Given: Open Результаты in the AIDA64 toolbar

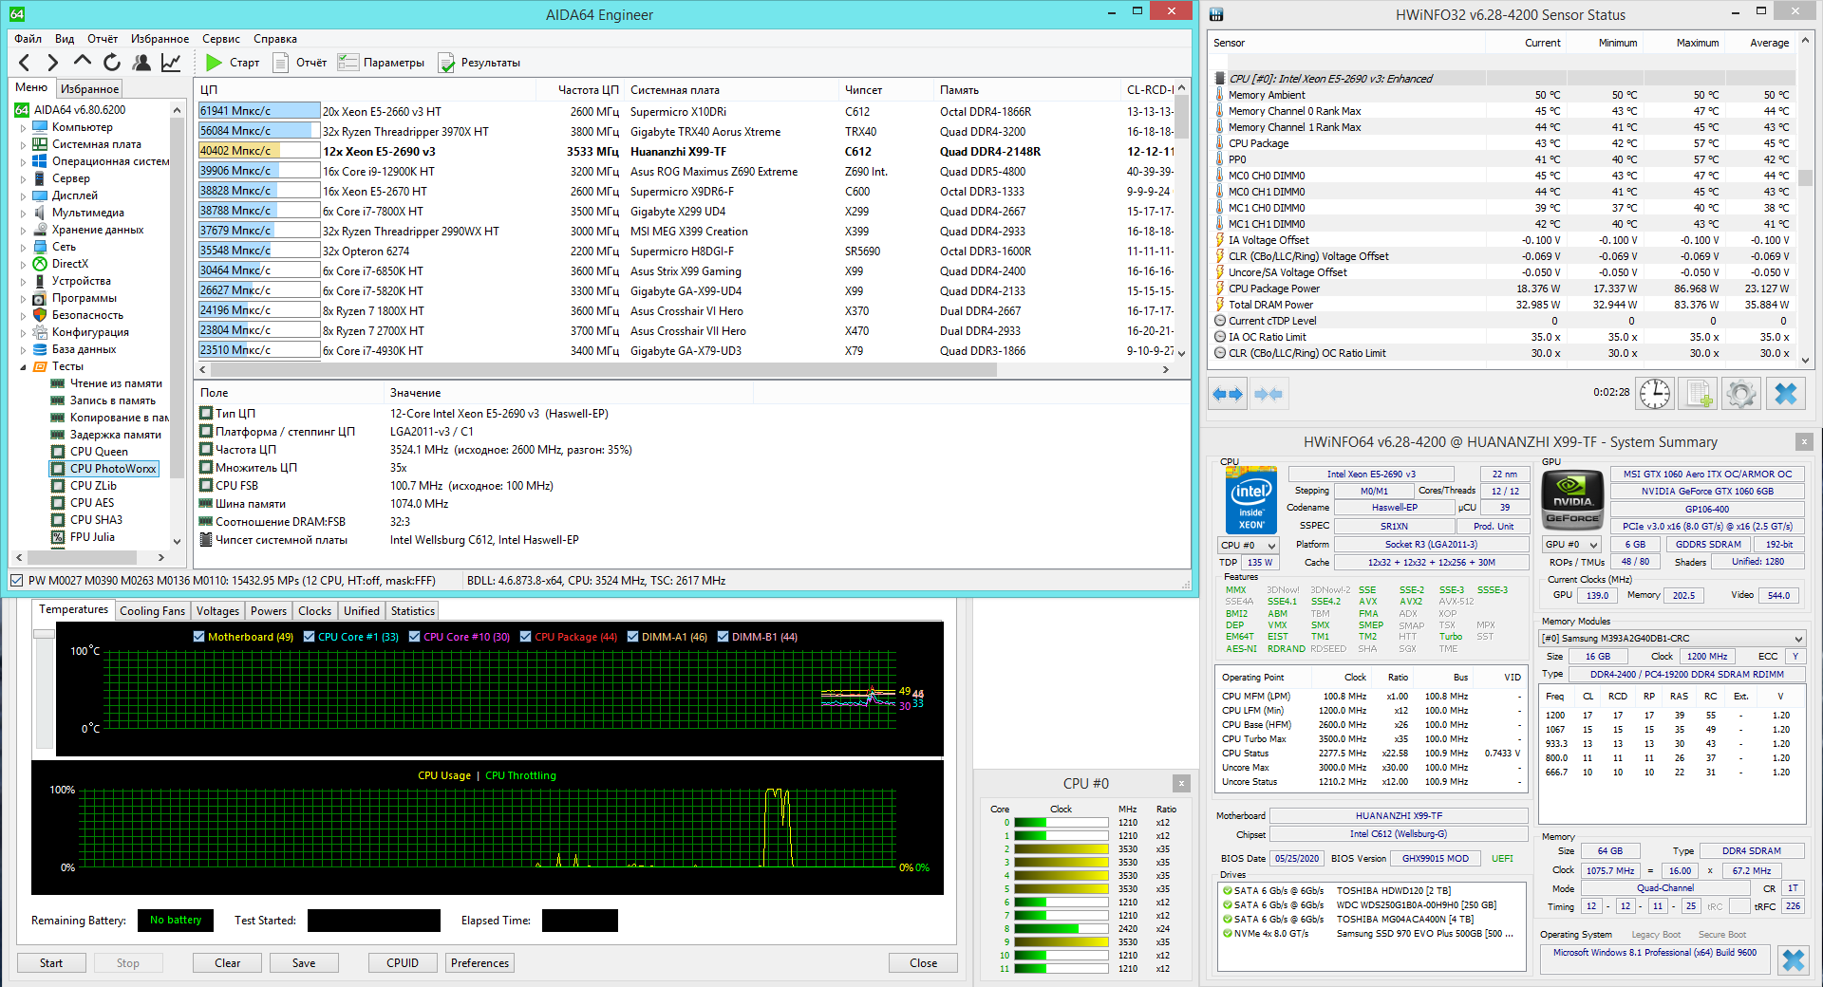Looking at the screenshot, I should point(479,63).
